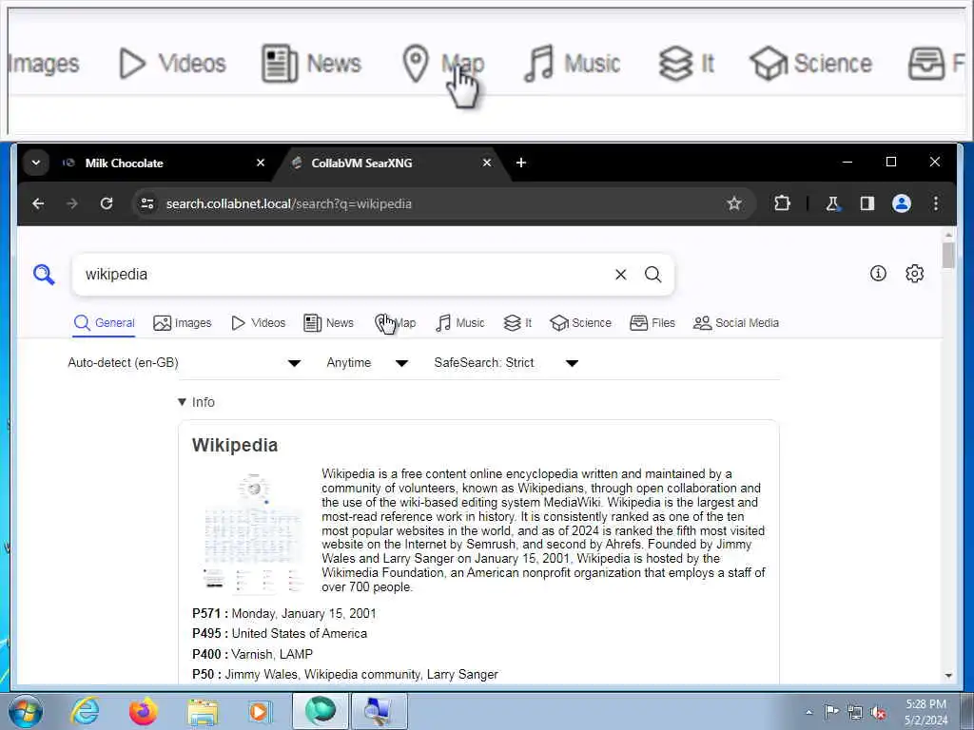The height and width of the screenshot is (730, 974).
Task: Bookmark this page with the star icon
Action: click(734, 203)
